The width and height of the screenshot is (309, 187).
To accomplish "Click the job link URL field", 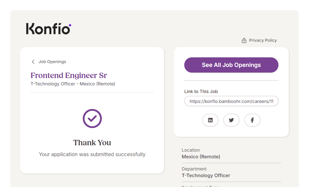I will 231,101.
